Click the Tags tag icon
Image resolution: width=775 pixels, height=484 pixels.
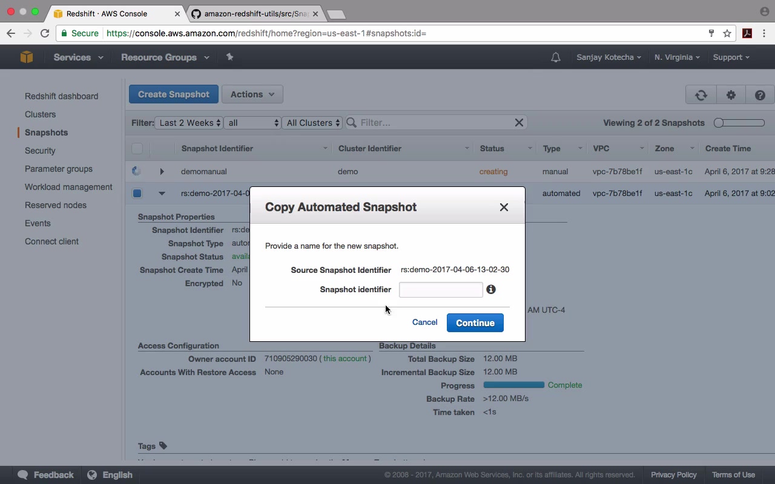[x=163, y=446]
